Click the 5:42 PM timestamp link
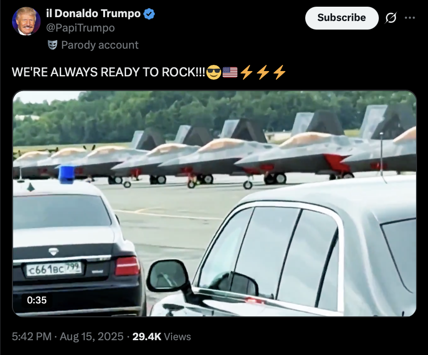The image size is (428, 355). pos(32,336)
